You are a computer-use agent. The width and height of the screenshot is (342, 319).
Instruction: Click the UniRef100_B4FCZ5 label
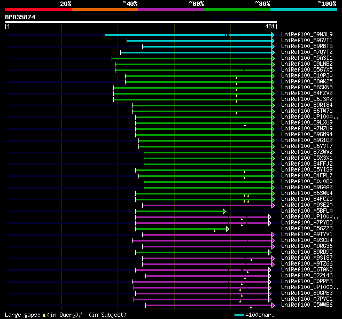[x=307, y=199]
